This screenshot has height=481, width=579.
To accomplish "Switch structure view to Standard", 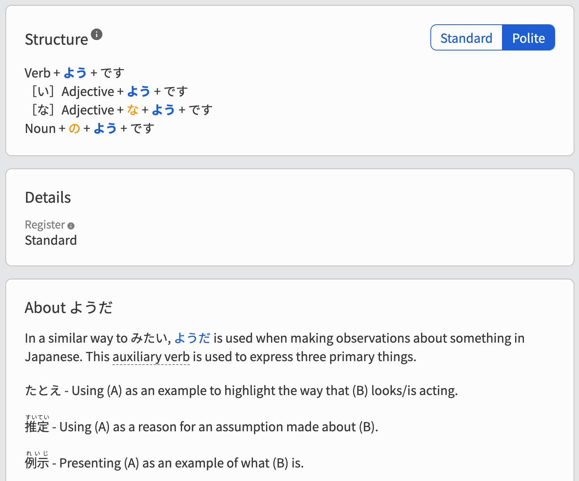I will (x=466, y=38).
